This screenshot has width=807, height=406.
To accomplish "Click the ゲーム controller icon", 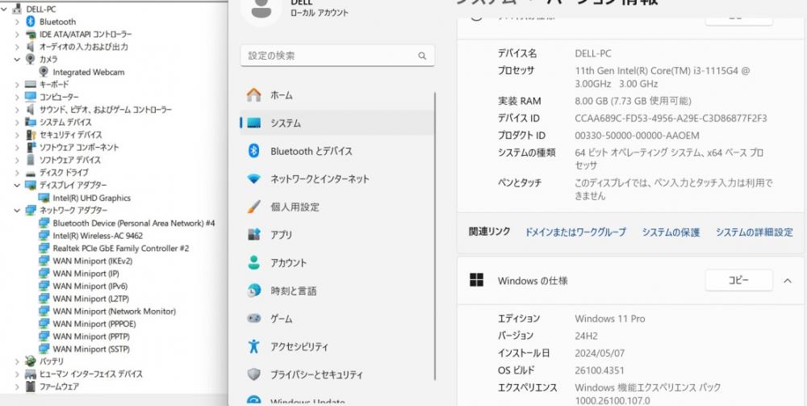I will pyautogui.click(x=253, y=319).
